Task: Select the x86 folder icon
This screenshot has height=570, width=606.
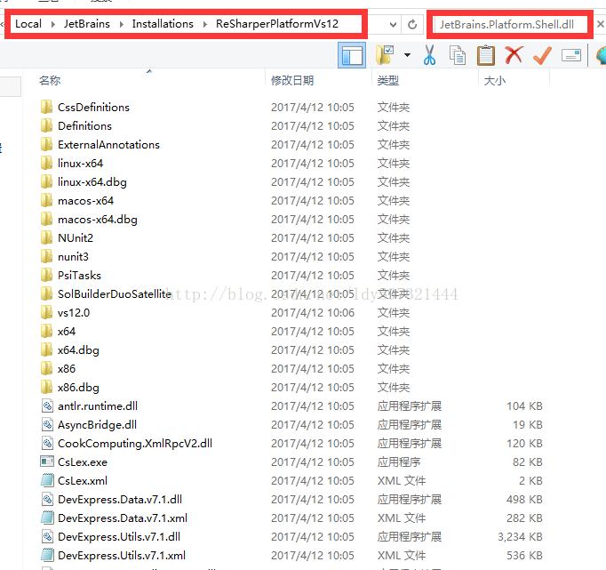Action: (x=46, y=368)
